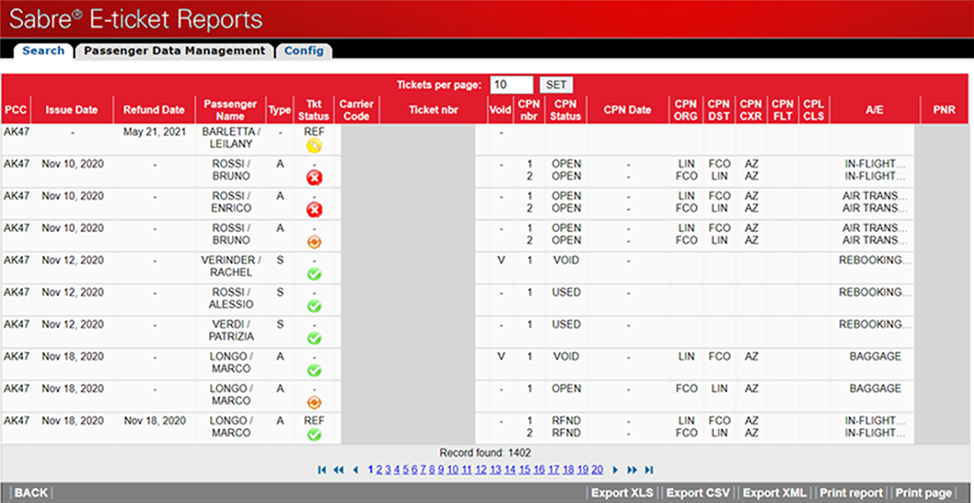Click the PNR column header

click(x=944, y=110)
